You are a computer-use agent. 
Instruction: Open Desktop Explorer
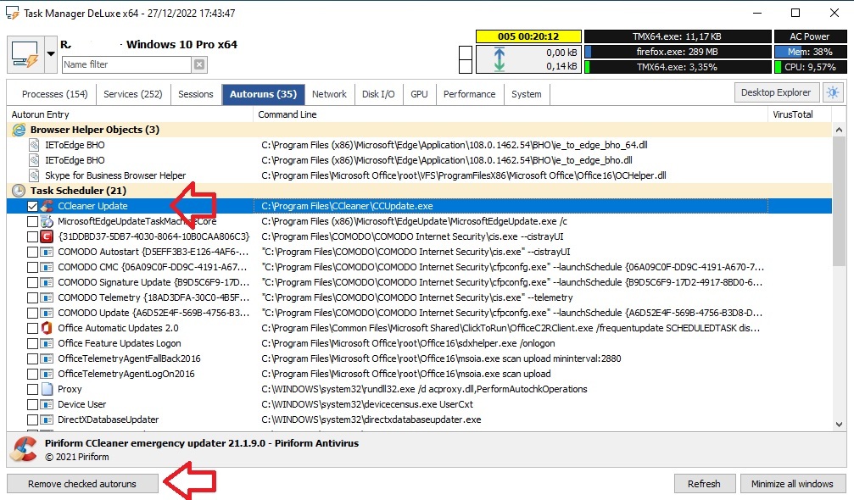coord(776,92)
